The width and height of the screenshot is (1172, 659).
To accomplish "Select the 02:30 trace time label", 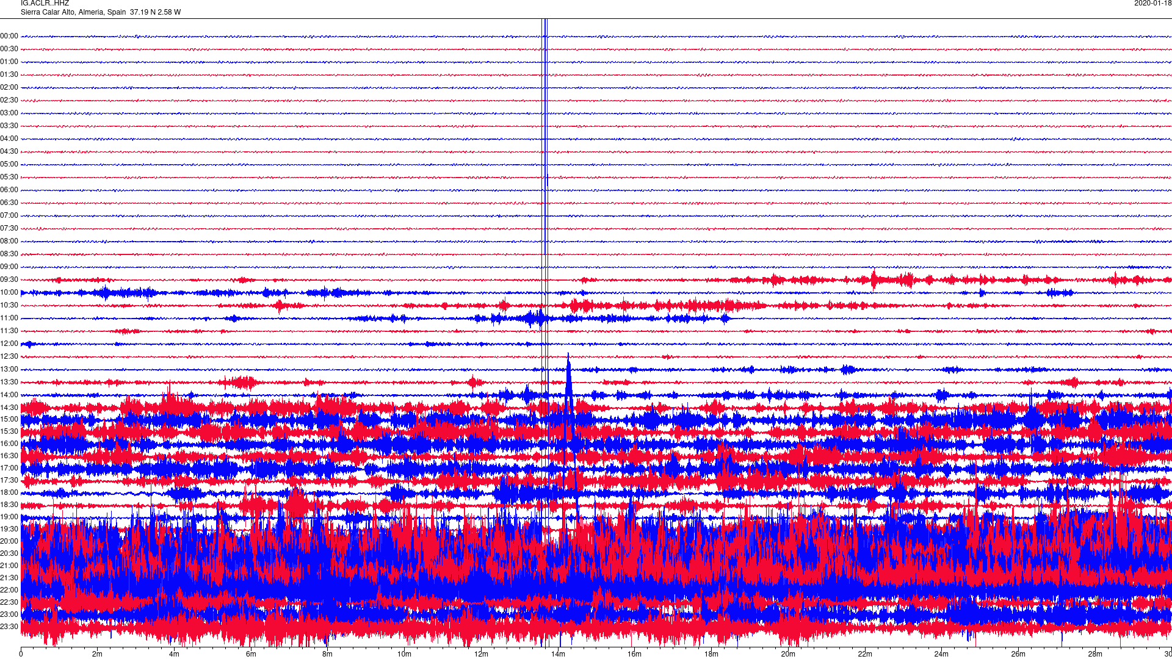I will coord(9,101).
